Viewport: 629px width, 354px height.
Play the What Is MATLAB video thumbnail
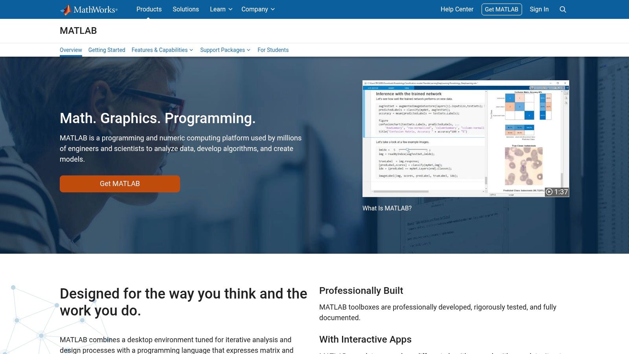pyautogui.click(x=466, y=138)
